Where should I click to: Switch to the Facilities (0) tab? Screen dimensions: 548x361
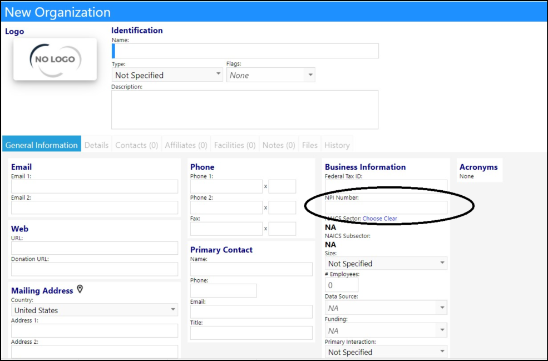235,145
